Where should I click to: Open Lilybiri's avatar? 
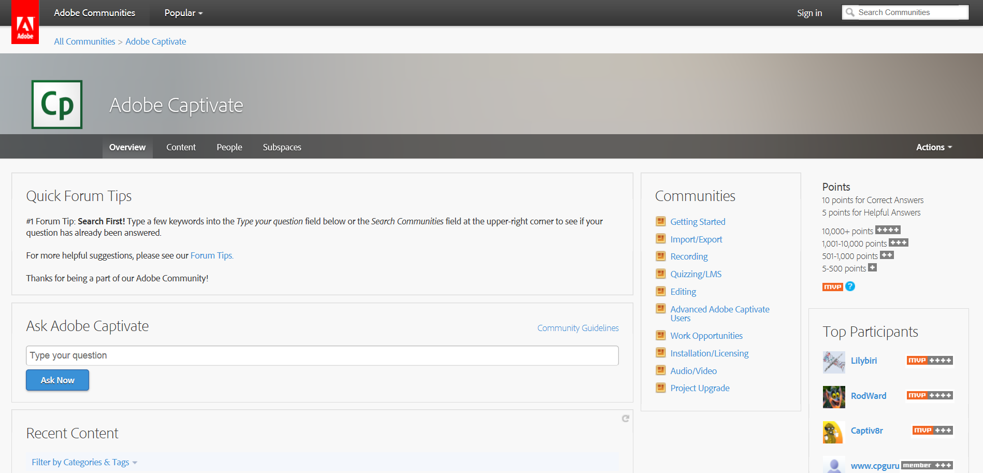(834, 362)
